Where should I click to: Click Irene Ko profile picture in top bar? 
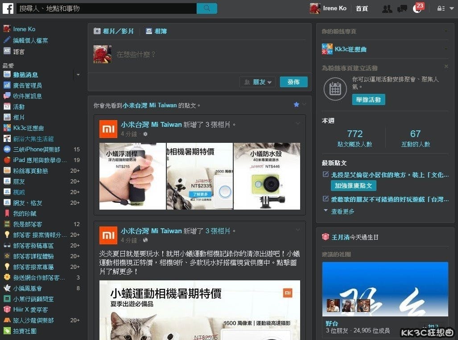[x=315, y=8]
